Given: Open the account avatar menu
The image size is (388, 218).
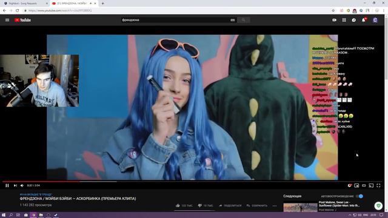Looking at the screenshot, I should coord(375,20).
